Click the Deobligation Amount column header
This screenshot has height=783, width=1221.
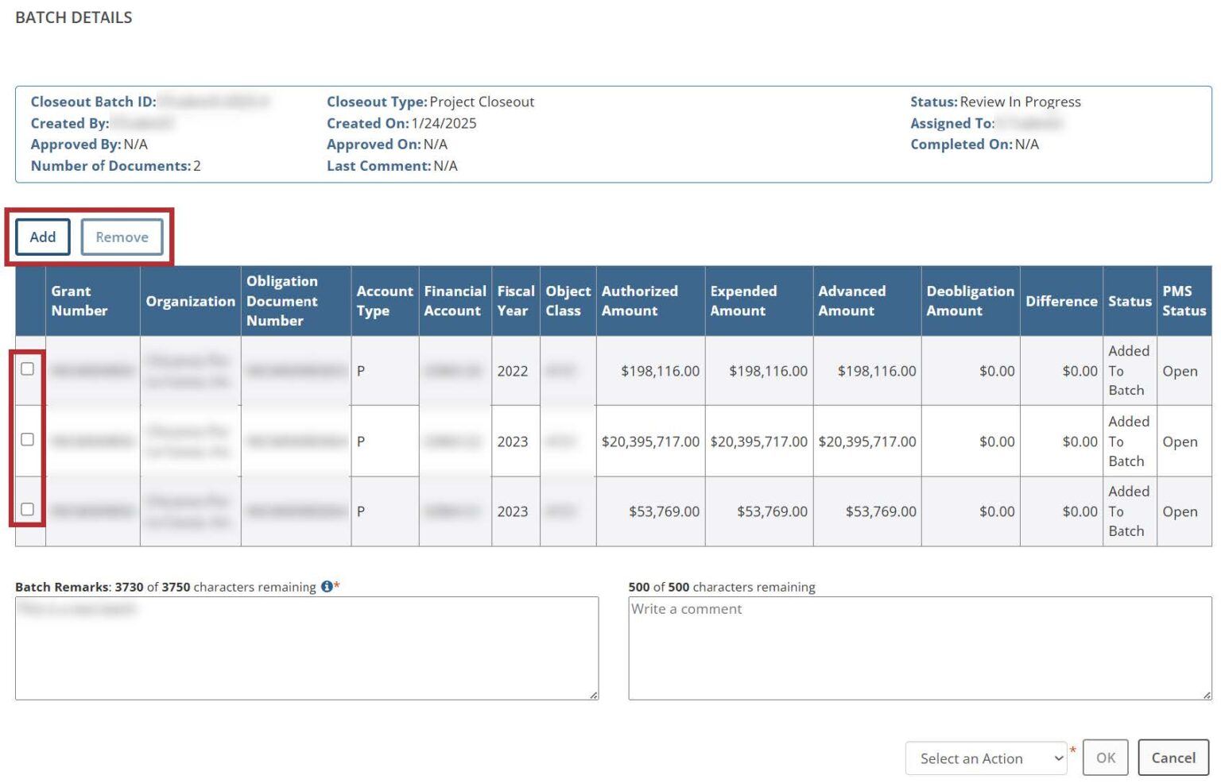(x=970, y=301)
